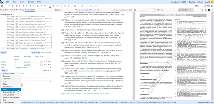The image size is (214, 104).
Task: Open the Format menu
Action: click(x=31, y=2)
